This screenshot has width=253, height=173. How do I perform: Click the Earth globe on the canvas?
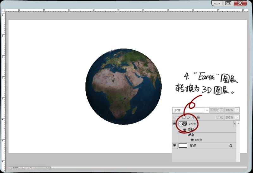point(123,86)
